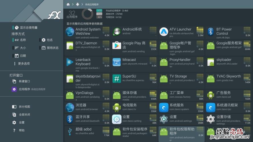Open 蓝牙共享 Bluetooth icon
This screenshot has width=253, height=142.
click(x=70, y=119)
